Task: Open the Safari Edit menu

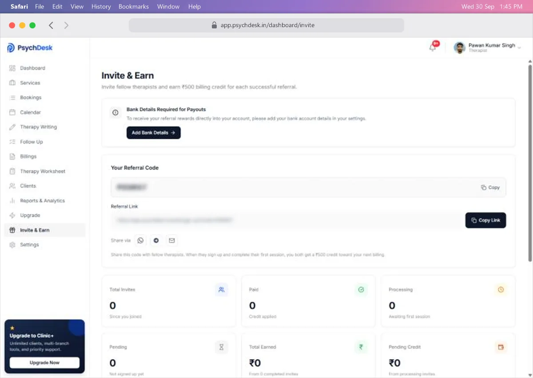Action: (x=57, y=7)
